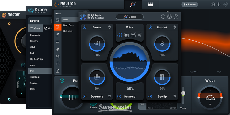Toggle De-noise module power
Screen dimensions: 230x115
tap(119, 96)
